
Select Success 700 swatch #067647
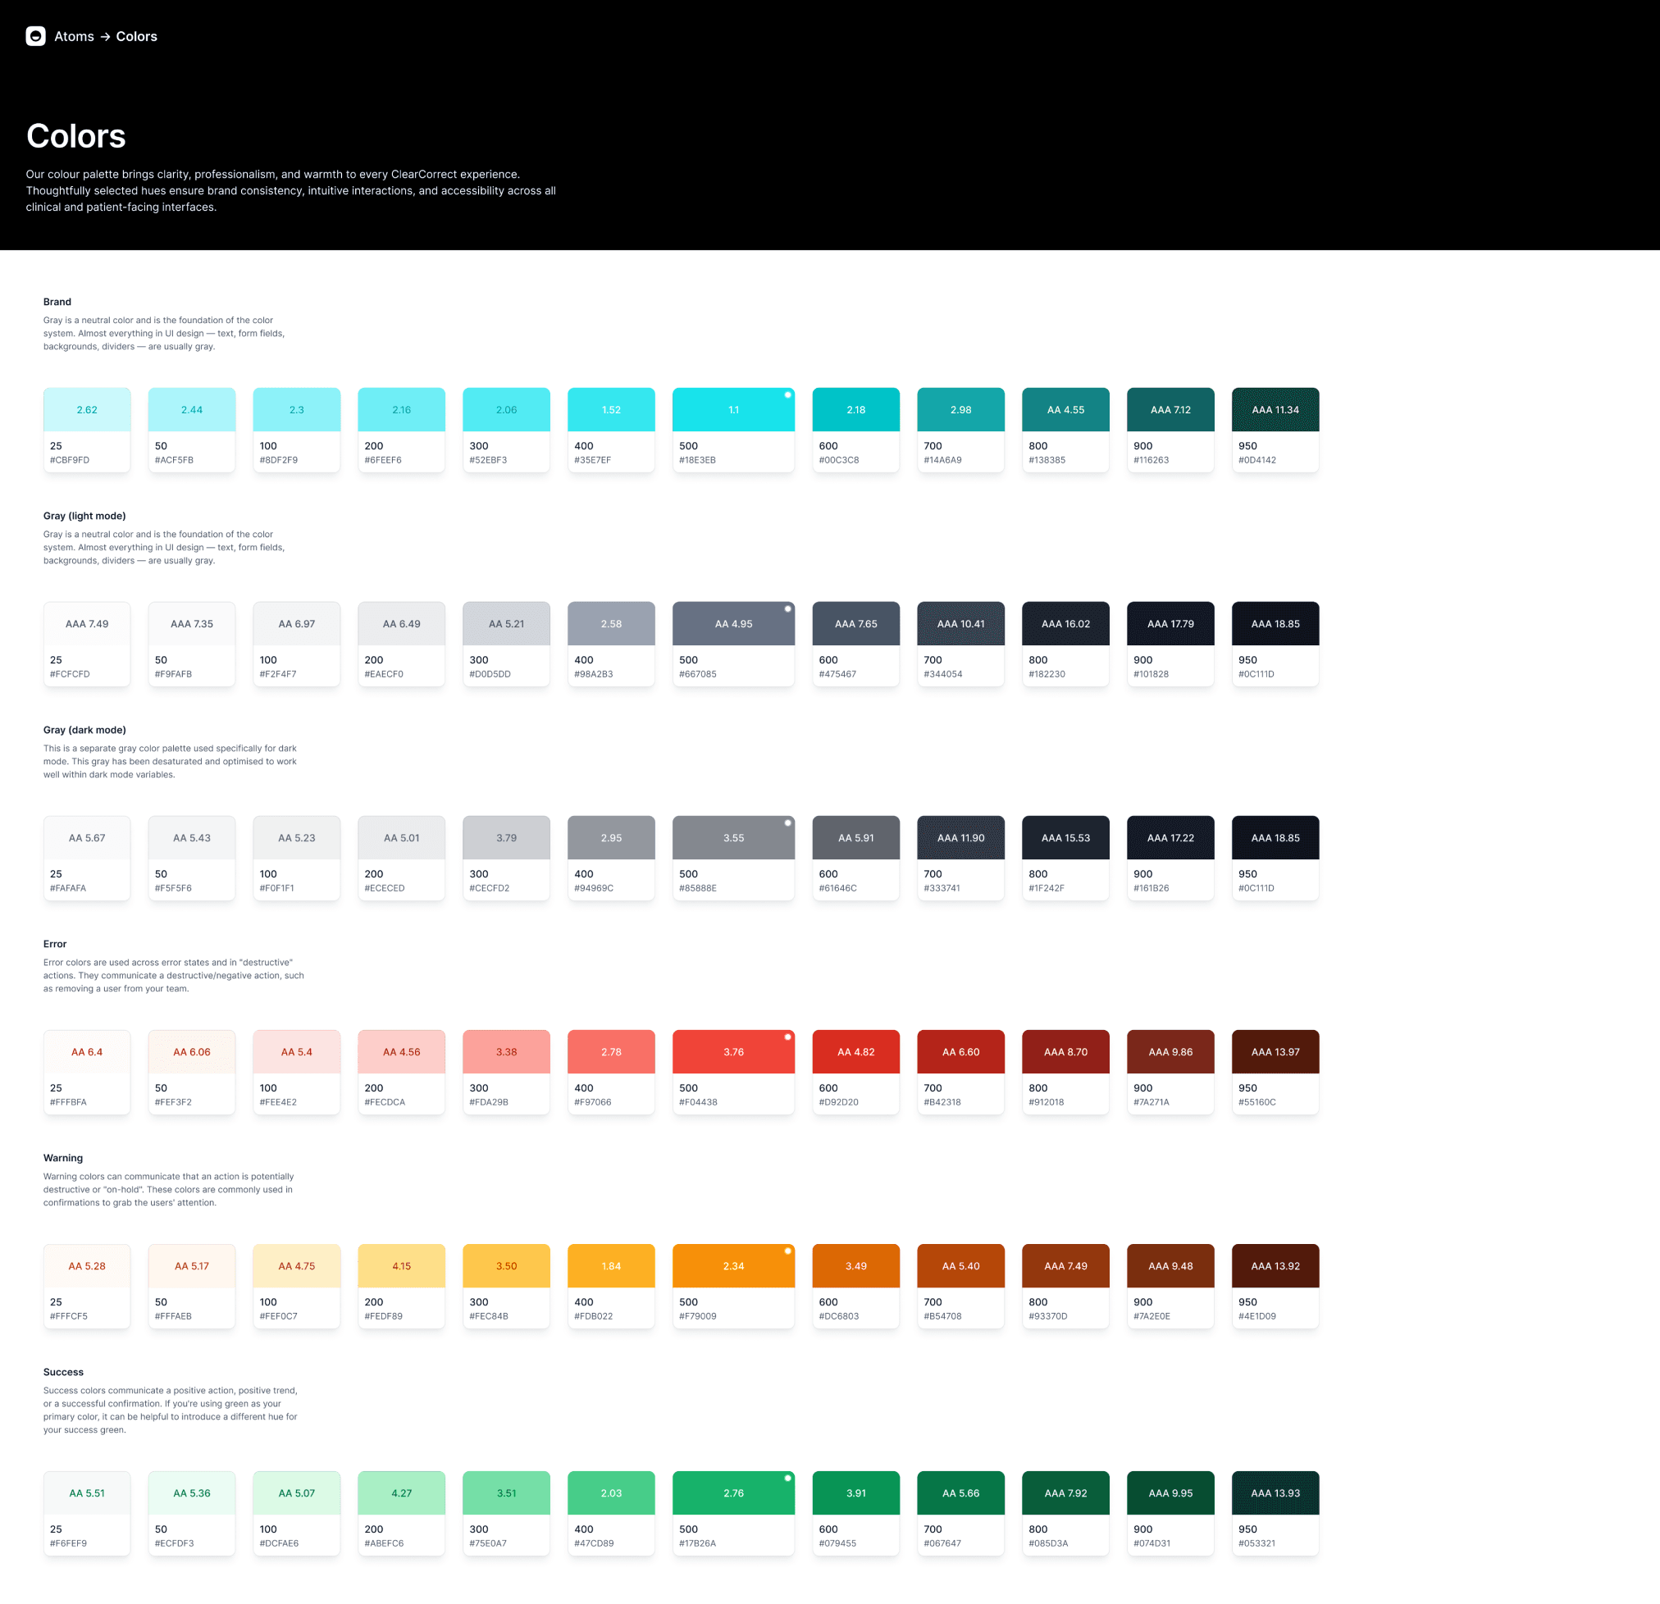pyautogui.click(x=960, y=1493)
